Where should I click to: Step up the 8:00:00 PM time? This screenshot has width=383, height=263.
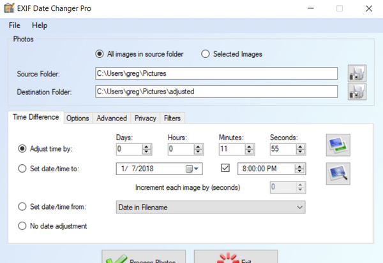(x=300, y=166)
